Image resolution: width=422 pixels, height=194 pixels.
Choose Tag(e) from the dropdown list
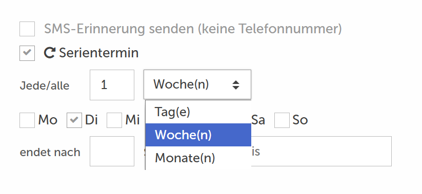click(x=198, y=112)
